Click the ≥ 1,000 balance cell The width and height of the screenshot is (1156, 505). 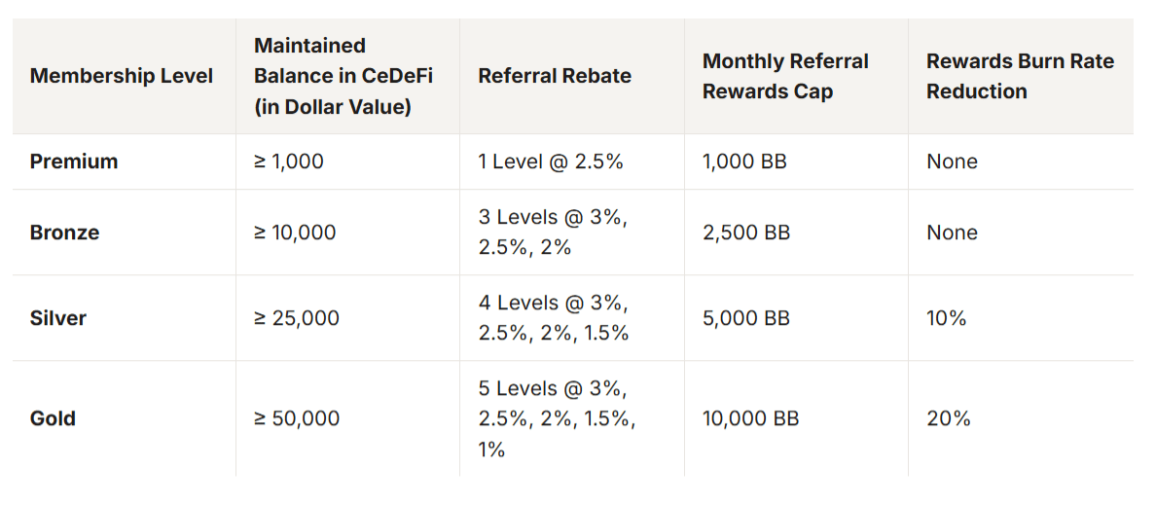(x=289, y=162)
